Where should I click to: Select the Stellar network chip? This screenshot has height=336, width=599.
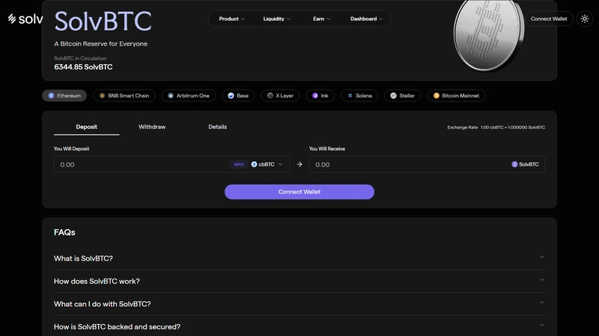[402, 96]
